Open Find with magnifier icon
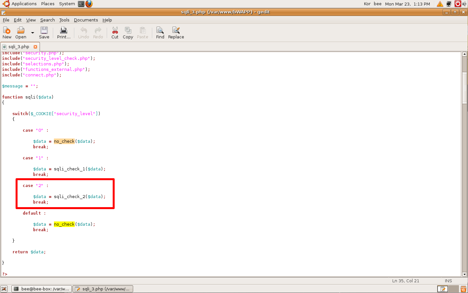The image size is (468, 293). (x=160, y=33)
